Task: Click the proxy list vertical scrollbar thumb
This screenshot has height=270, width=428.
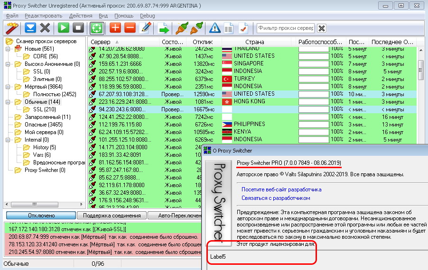Action: [x=420, y=70]
